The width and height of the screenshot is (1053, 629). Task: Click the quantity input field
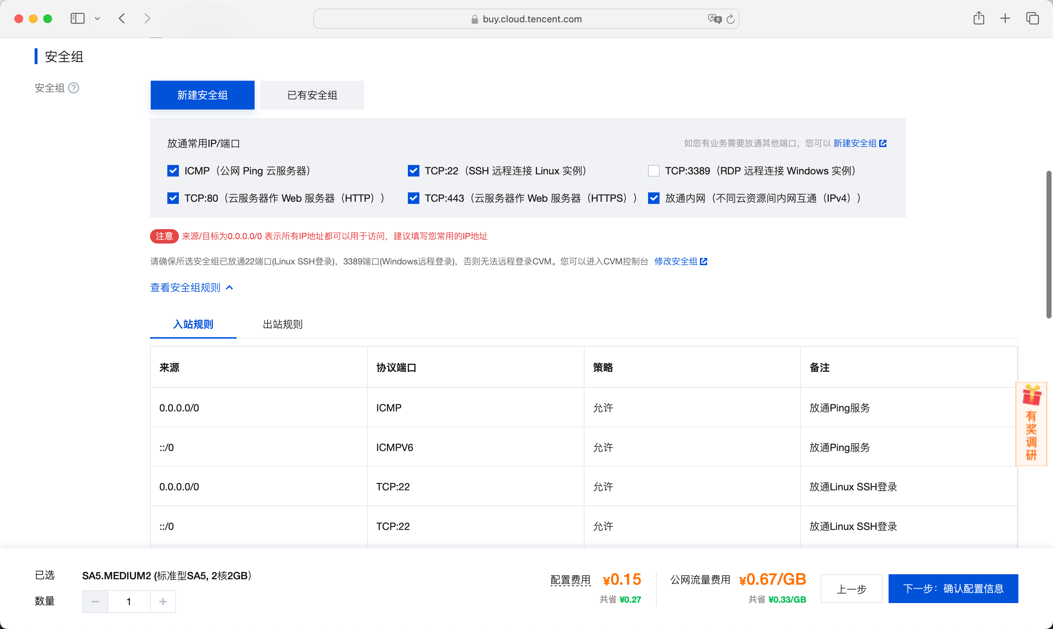(x=128, y=601)
